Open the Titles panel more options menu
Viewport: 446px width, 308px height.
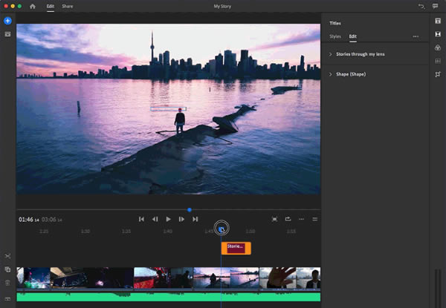tap(416, 36)
